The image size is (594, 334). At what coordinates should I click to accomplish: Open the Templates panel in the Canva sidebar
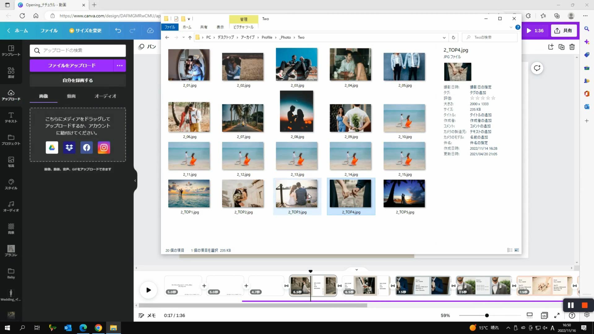[11, 50]
